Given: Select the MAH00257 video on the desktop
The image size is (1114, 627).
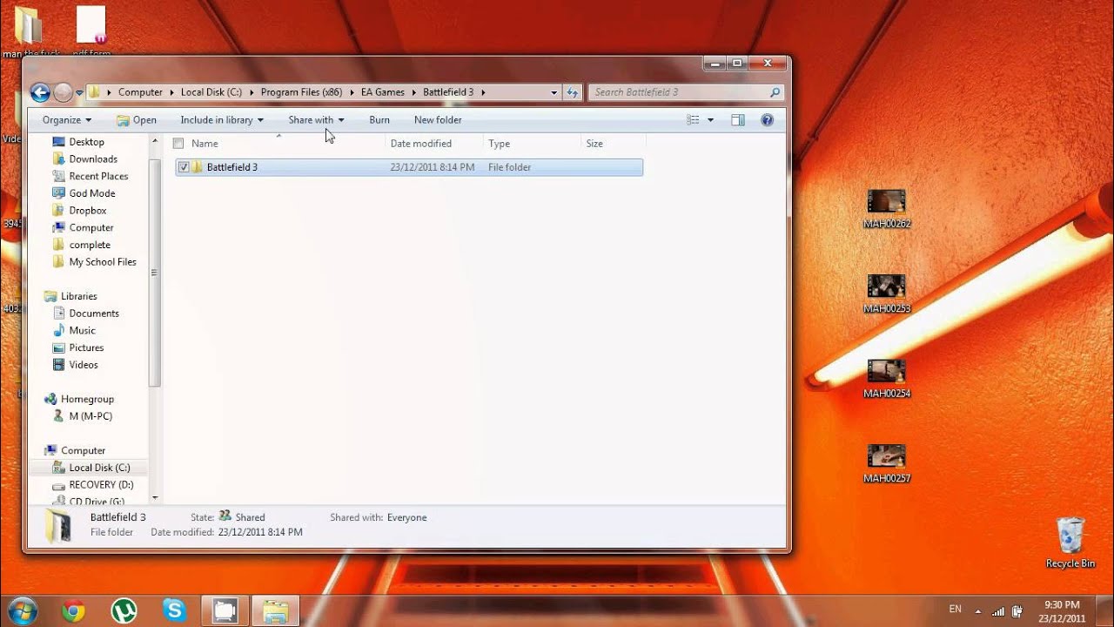Looking at the screenshot, I should pyautogui.click(x=887, y=464).
